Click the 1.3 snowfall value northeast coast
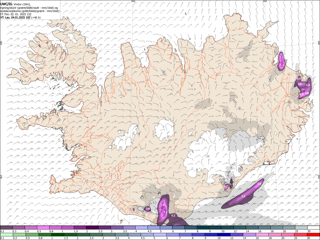 [282, 65]
